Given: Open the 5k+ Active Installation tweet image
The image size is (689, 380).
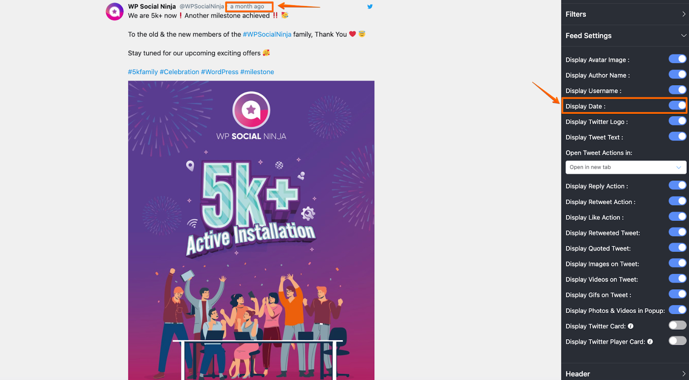Looking at the screenshot, I should click(251, 230).
